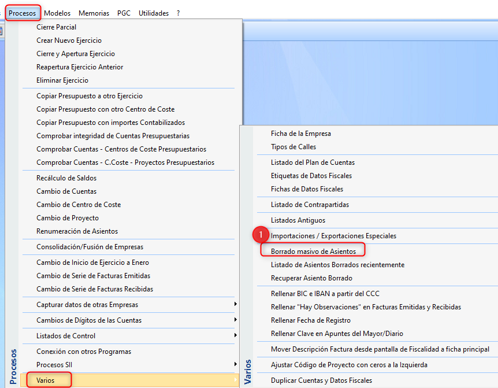Select Borrado masivo de Asientos

click(313, 251)
